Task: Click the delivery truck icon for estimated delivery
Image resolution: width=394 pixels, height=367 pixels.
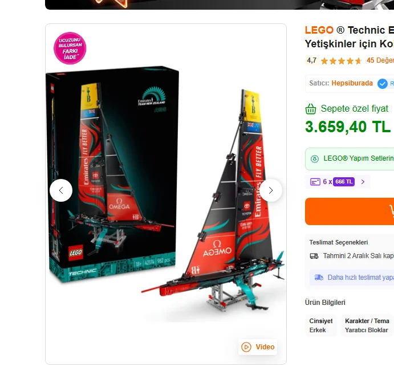Action: pos(314,256)
